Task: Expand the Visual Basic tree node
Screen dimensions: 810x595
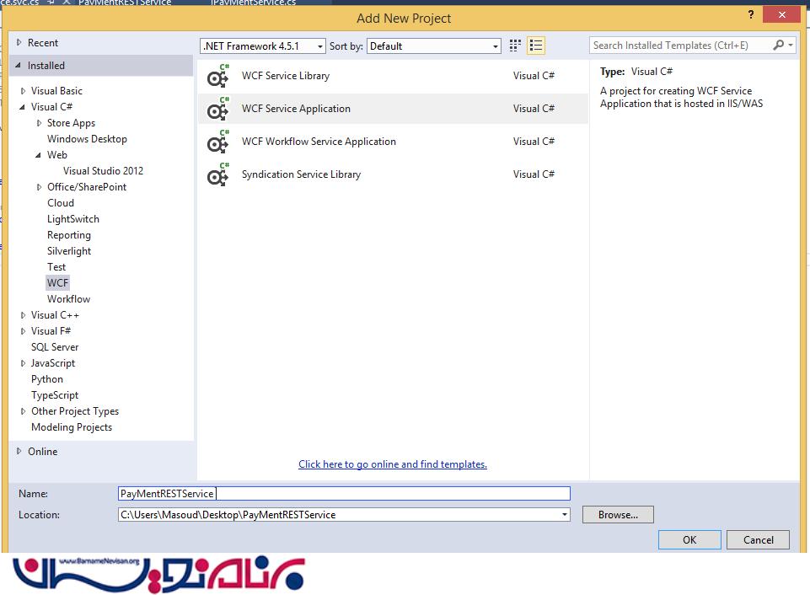Action: point(24,91)
